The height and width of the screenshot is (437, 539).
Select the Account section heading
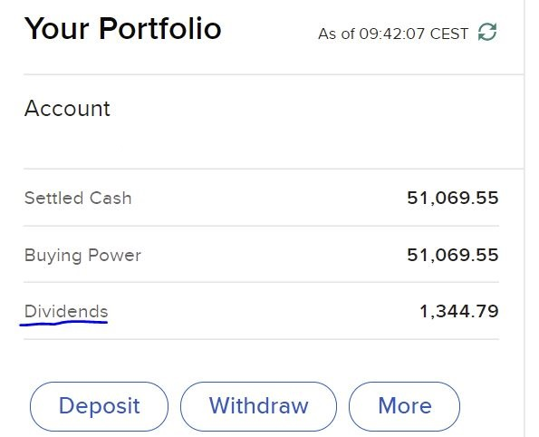point(67,109)
